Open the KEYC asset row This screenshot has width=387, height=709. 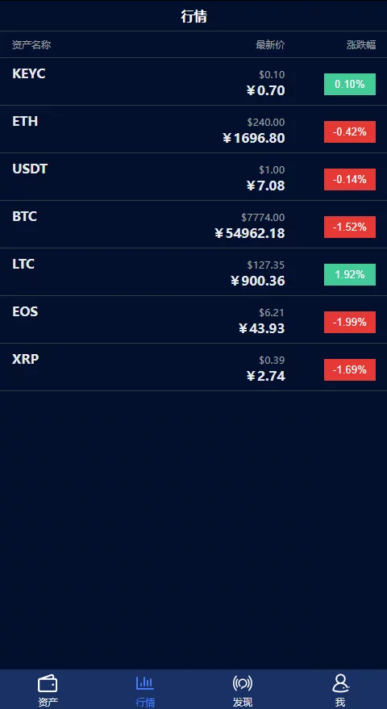click(x=193, y=81)
